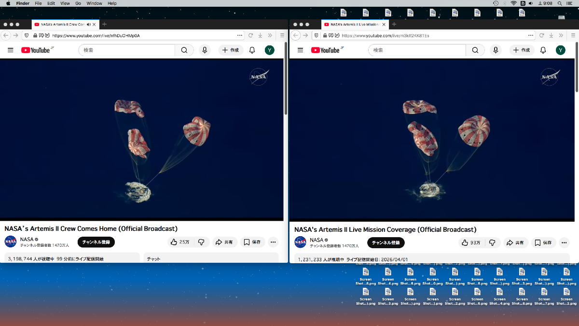This screenshot has height=326, width=579.
Task: Dislike the Live Mission Coverage video
Action: [x=492, y=243]
